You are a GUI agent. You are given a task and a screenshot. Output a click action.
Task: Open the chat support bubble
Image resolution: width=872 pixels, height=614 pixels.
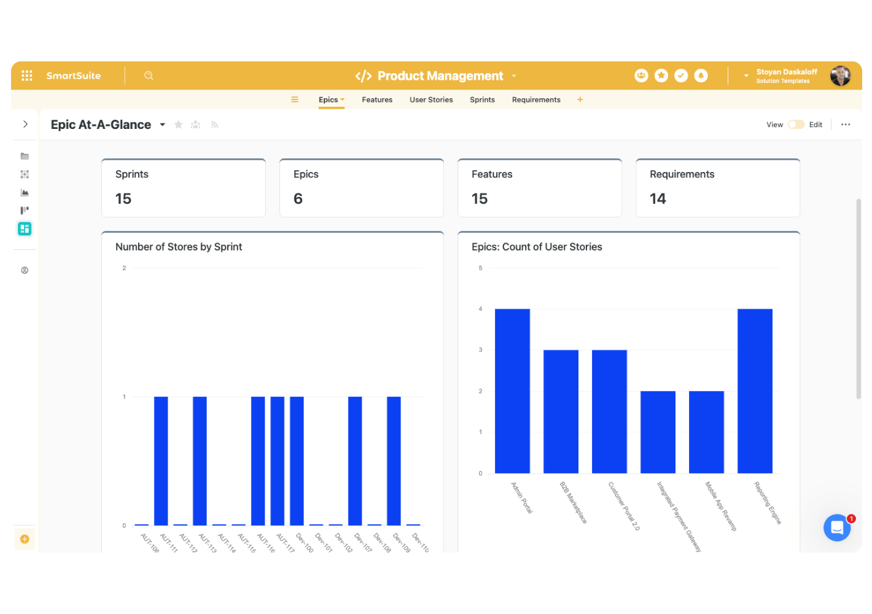(837, 527)
